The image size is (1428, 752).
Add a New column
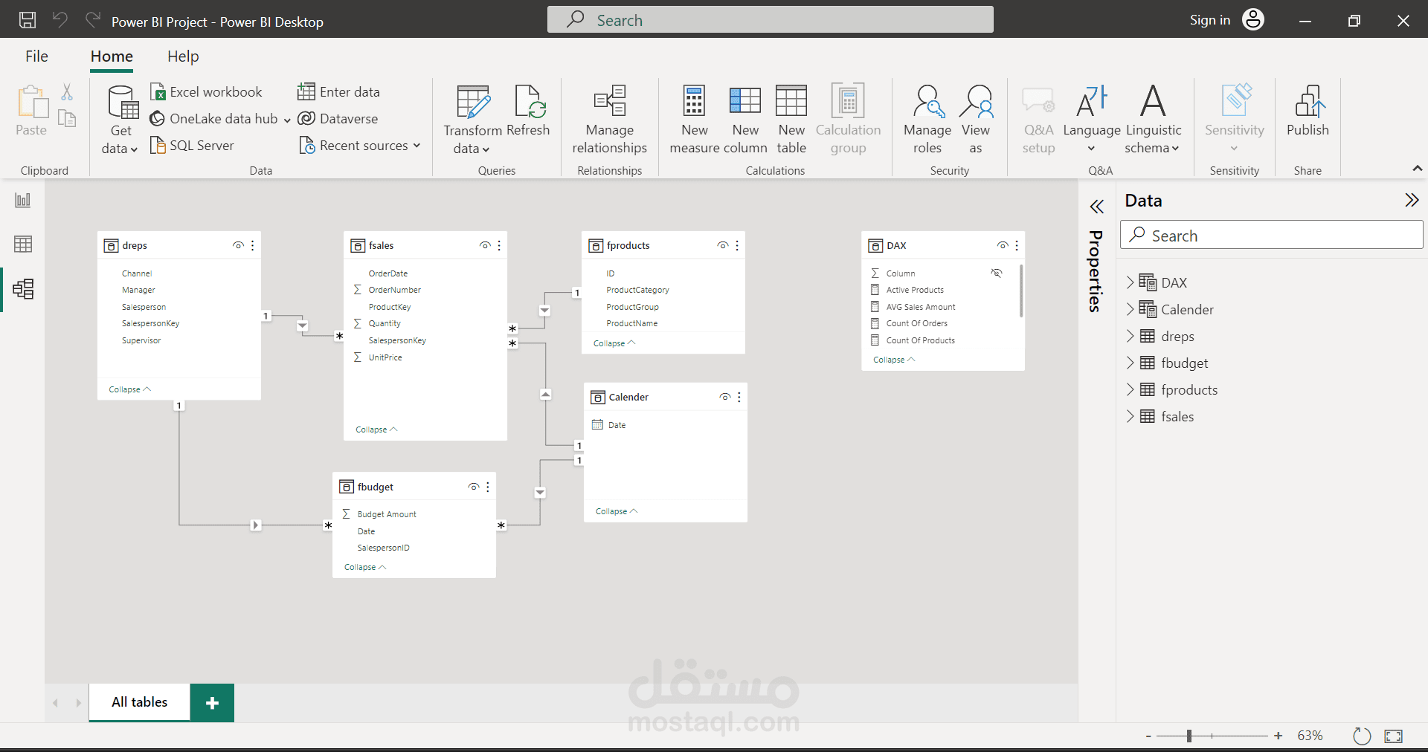tap(745, 119)
